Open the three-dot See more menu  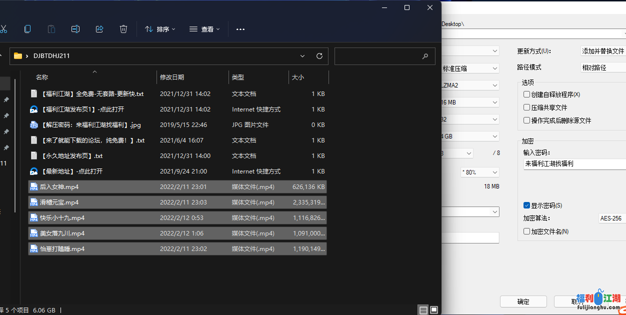240,29
